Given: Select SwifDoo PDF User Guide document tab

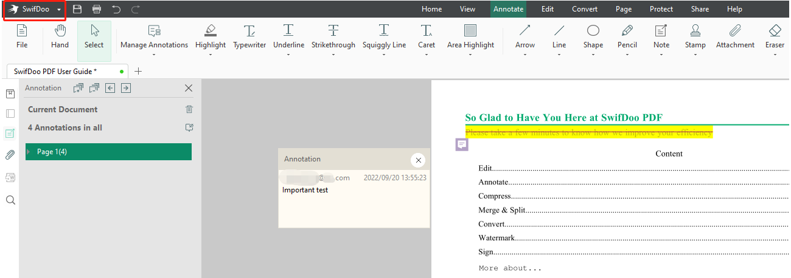Looking at the screenshot, I should point(68,71).
